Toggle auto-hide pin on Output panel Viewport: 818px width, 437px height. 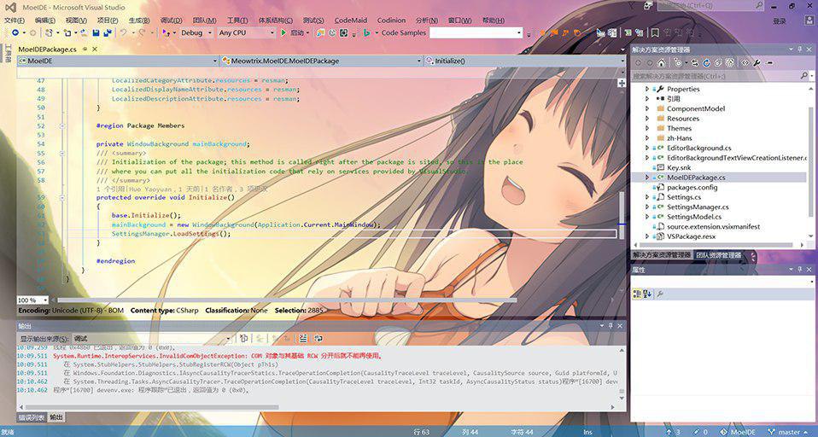pyautogui.click(x=610, y=325)
